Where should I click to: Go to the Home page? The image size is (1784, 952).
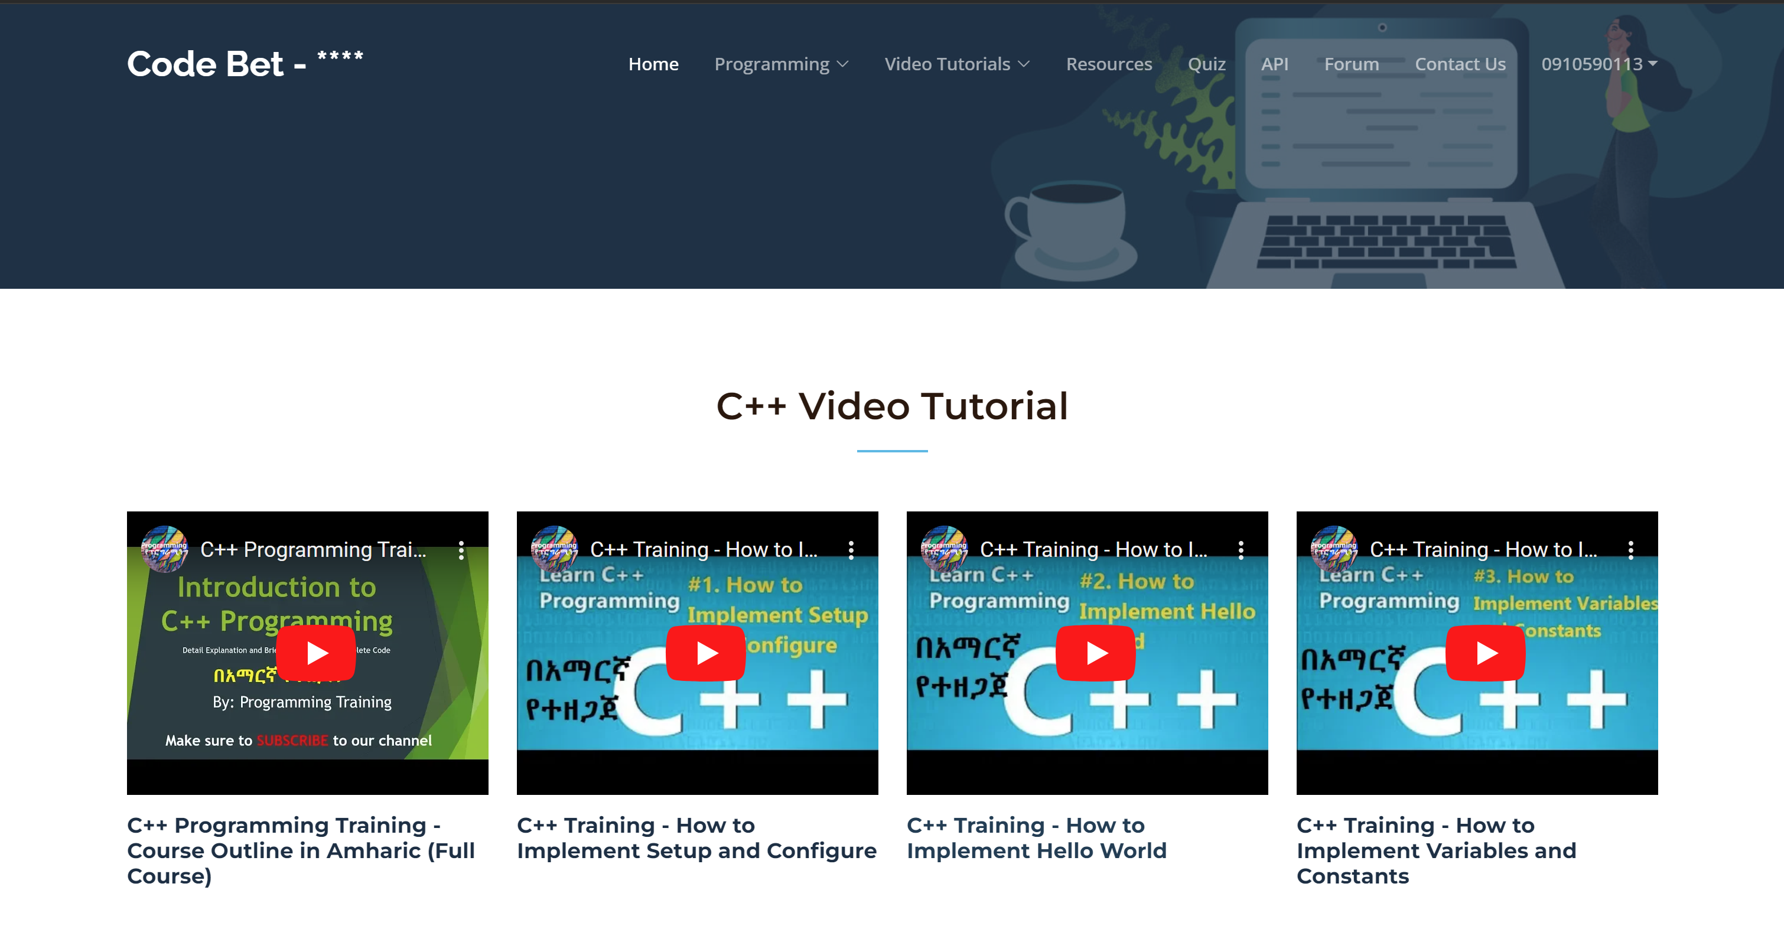[x=653, y=64]
